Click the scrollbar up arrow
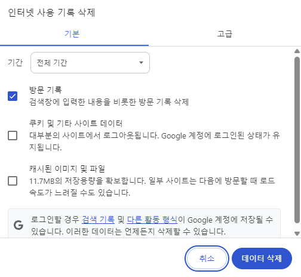Viewport: 301px width, 277px height. [x=297, y=51]
